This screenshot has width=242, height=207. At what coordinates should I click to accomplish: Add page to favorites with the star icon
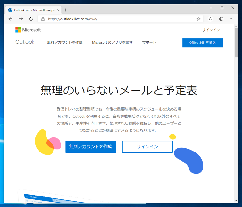tap(198, 19)
